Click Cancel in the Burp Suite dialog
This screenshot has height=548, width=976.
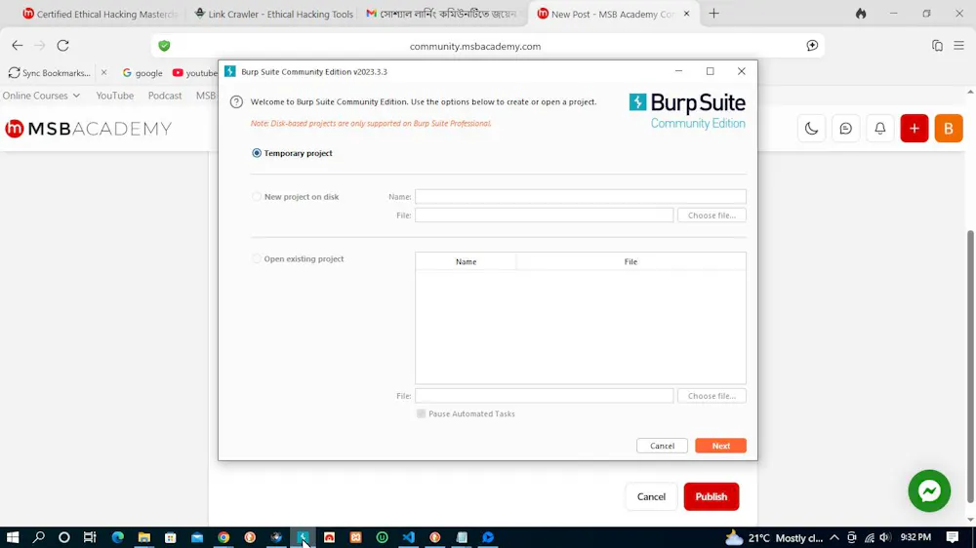tap(662, 446)
